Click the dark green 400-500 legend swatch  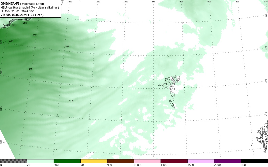click(67, 161)
